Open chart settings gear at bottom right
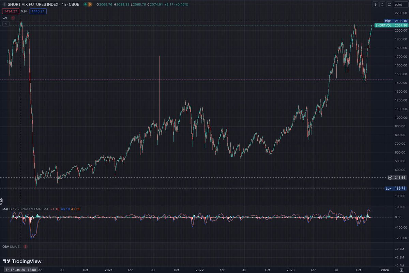 [401, 270]
